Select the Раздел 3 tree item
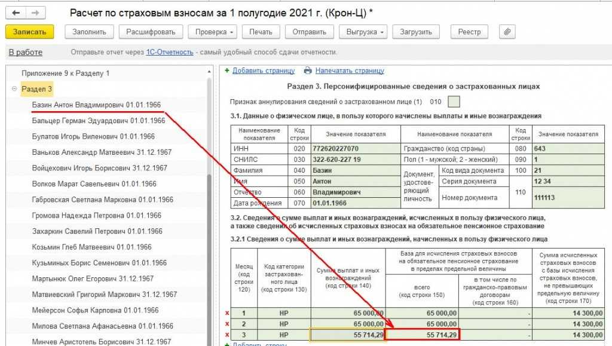 [x=36, y=89]
